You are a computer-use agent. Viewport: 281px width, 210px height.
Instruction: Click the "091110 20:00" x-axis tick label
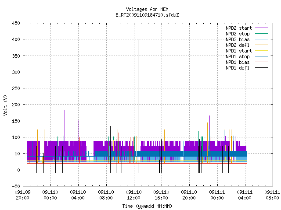point(189,195)
